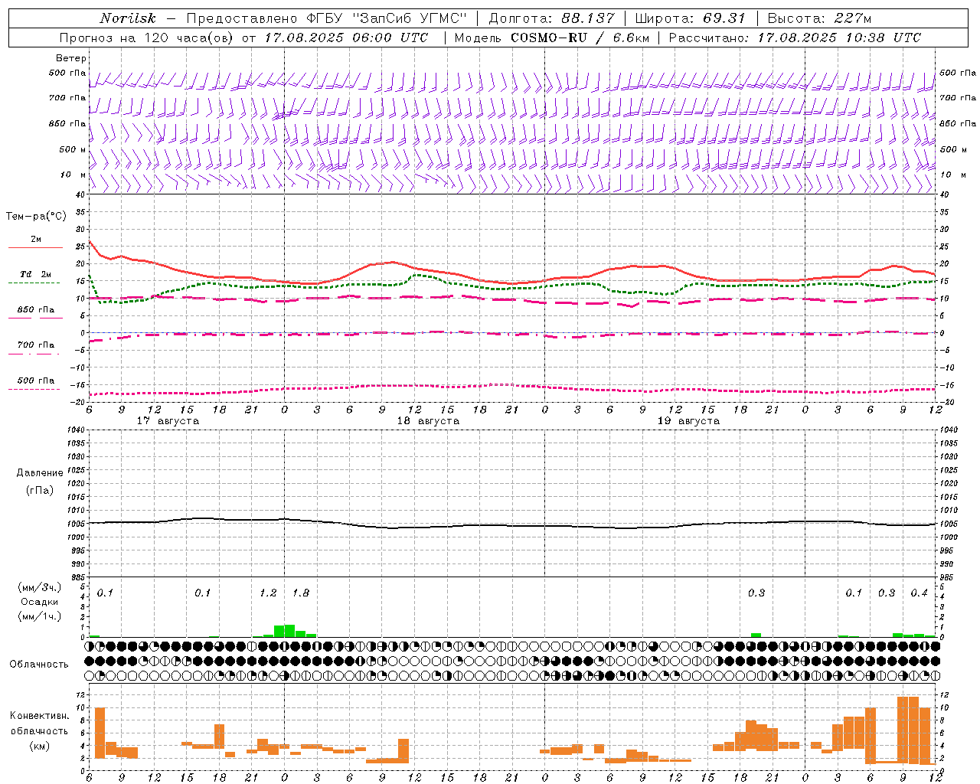Click the '1.8' precipitation amount value
The image size is (980, 784).
pyautogui.click(x=301, y=593)
